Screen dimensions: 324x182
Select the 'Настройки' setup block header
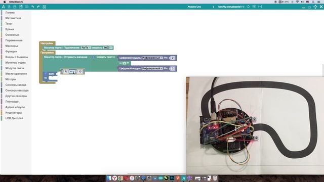[x=47, y=43]
